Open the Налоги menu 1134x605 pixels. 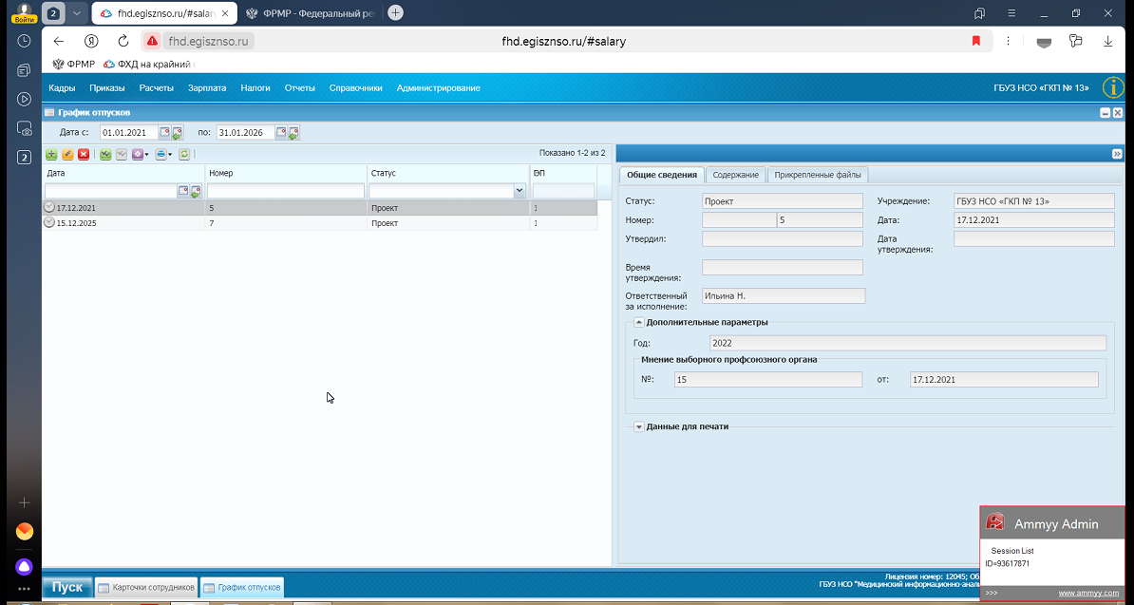point(255,88)
